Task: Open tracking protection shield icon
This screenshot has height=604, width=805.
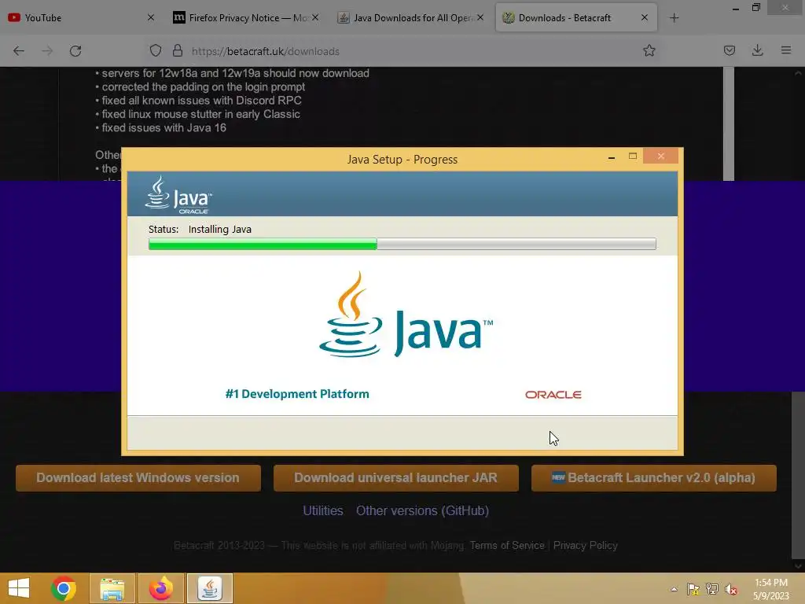Action: tap(156, 51)
